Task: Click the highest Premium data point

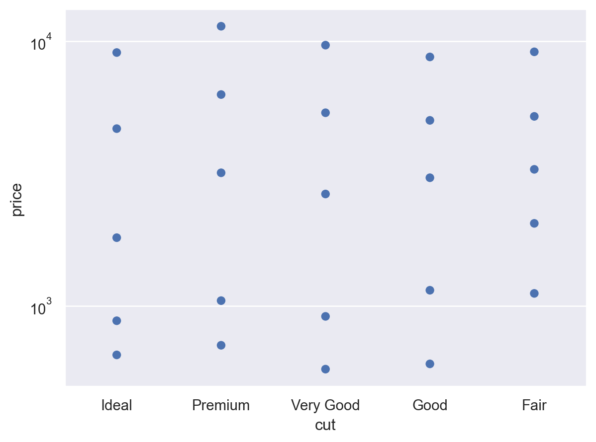Action: point(221,26)
